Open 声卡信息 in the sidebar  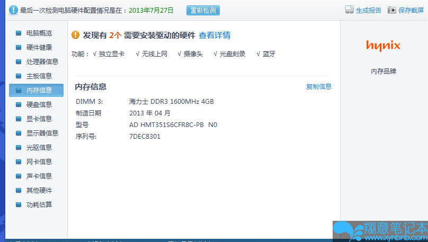[x=39, y=176]
